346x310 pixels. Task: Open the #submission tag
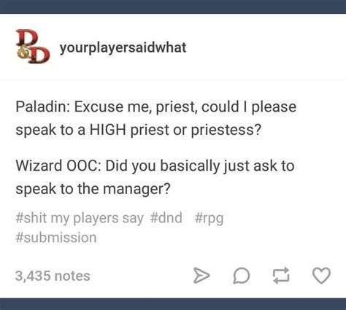point(56,238)
